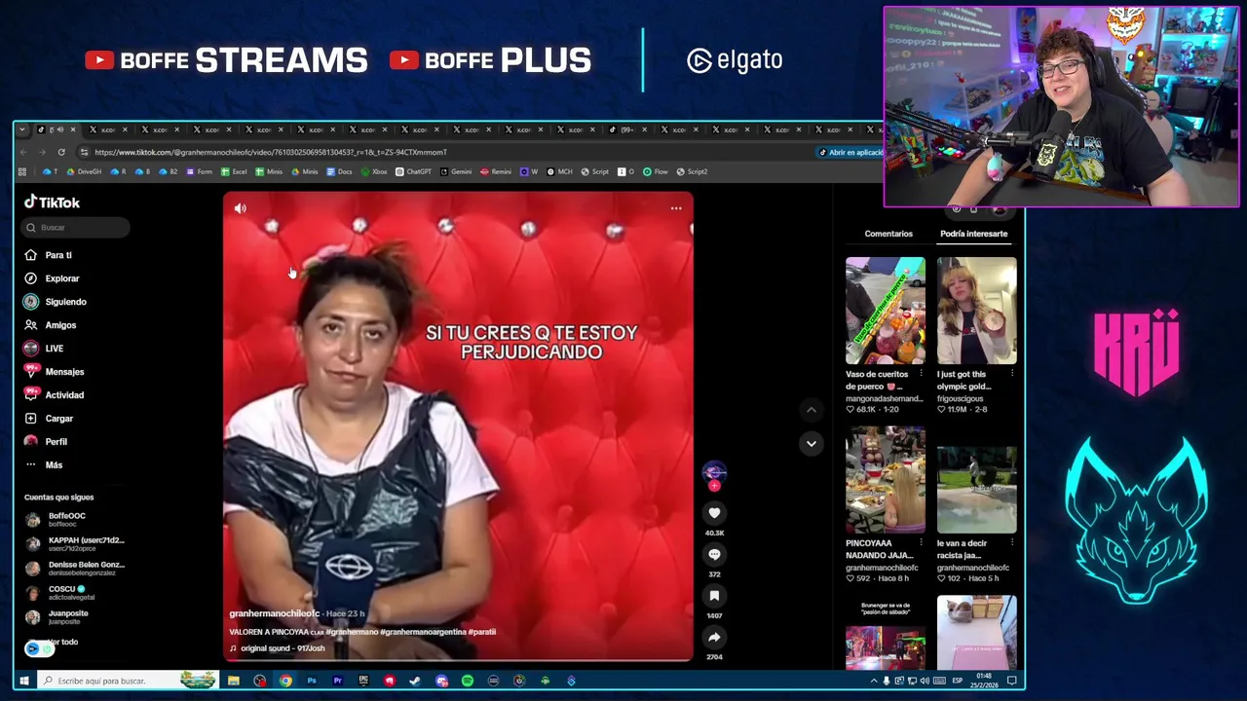The image size is (1247, 701).
Task: Click the Windows taskbar search box
Action: (x=127, y=681)
